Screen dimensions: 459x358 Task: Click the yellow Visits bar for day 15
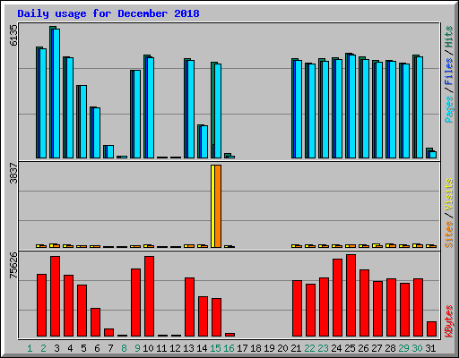212,206
